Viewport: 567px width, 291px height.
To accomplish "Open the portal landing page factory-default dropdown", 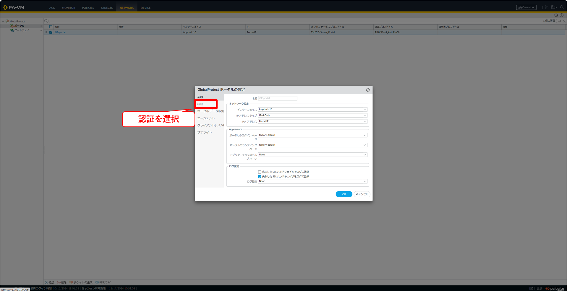I will click(312, 145).
